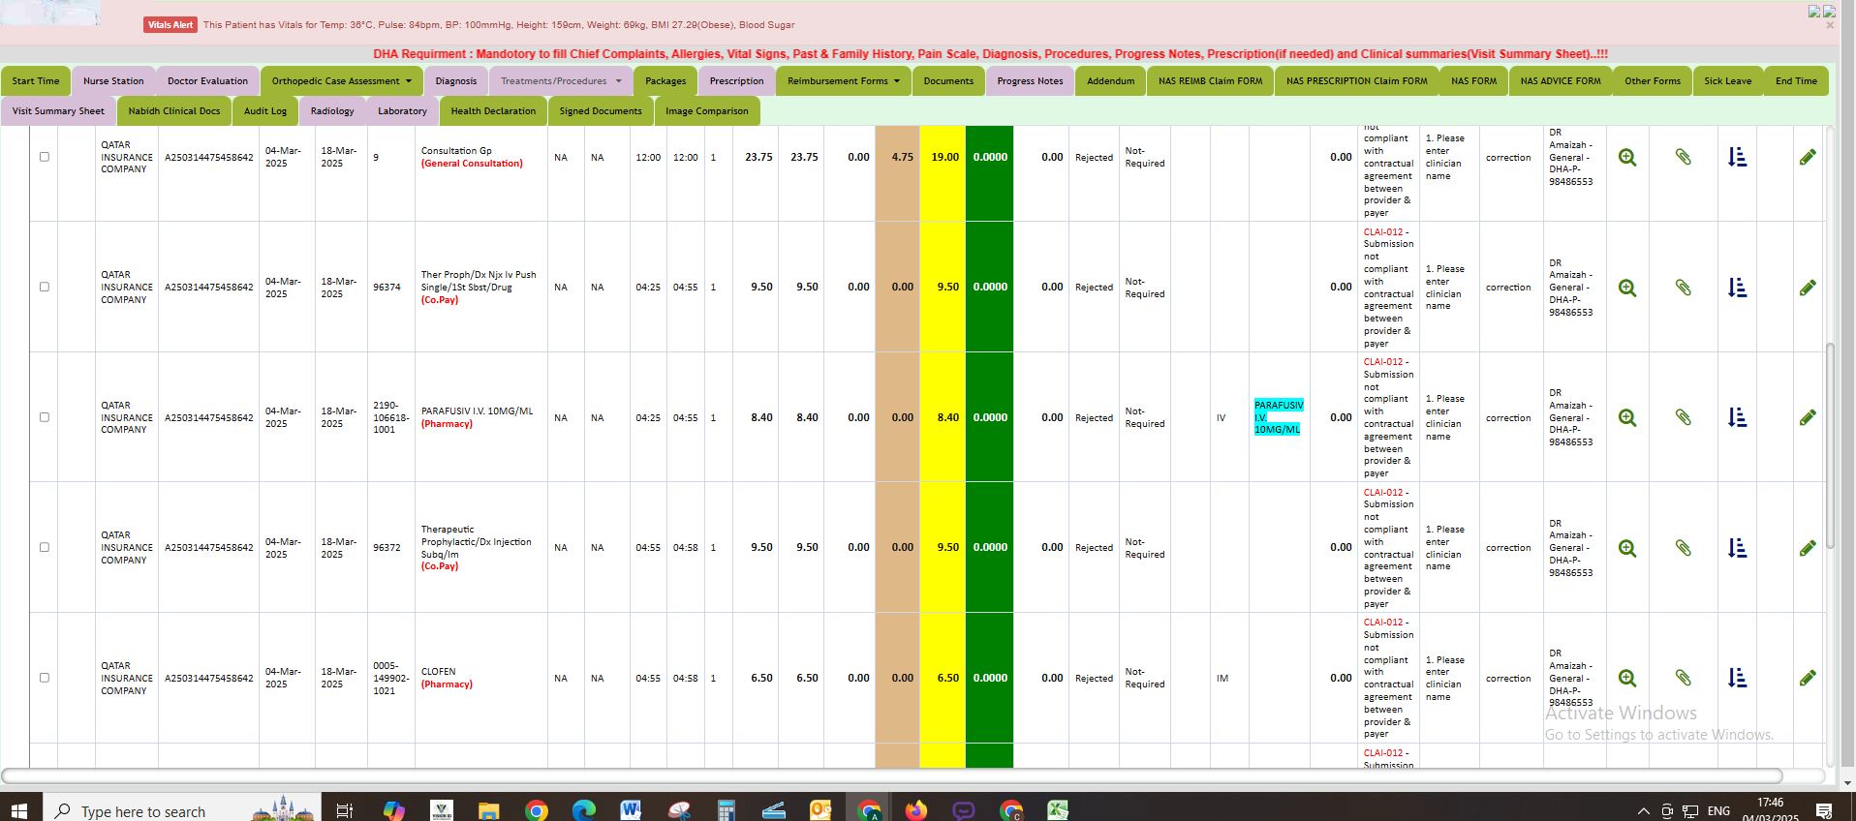1856x821 pixels.
Task: Click pencil edit icon for code 96372 row
Action: pyautogui.click(x=1807, y=548)
